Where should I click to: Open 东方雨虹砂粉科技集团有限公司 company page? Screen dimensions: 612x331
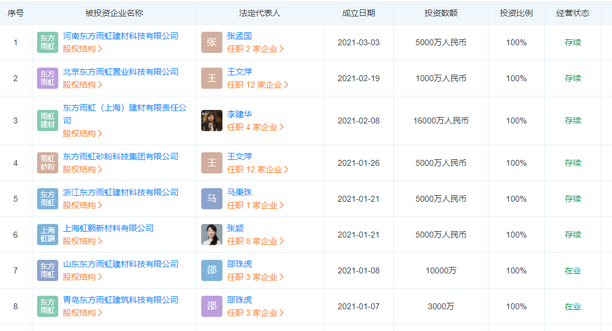121,156
